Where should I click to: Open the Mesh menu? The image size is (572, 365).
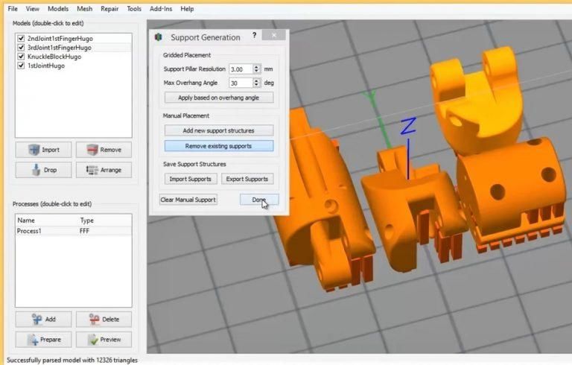[x=85, y=9]
